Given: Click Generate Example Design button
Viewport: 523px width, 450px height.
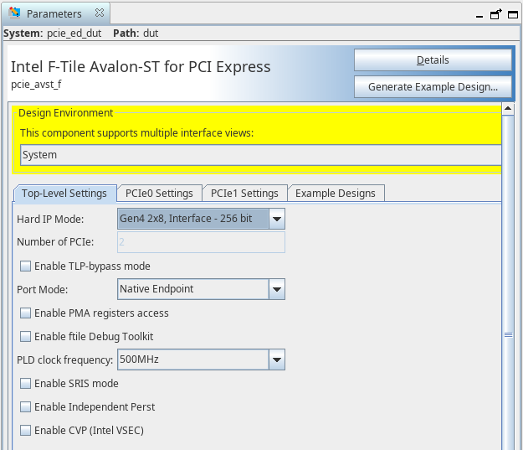Looking at the screenshot, I should (x=432, y=87).
